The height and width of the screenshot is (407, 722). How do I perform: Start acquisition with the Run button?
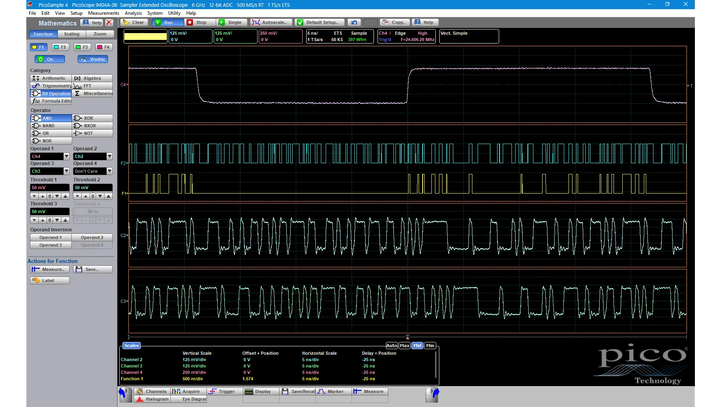[x=168, y=22]
